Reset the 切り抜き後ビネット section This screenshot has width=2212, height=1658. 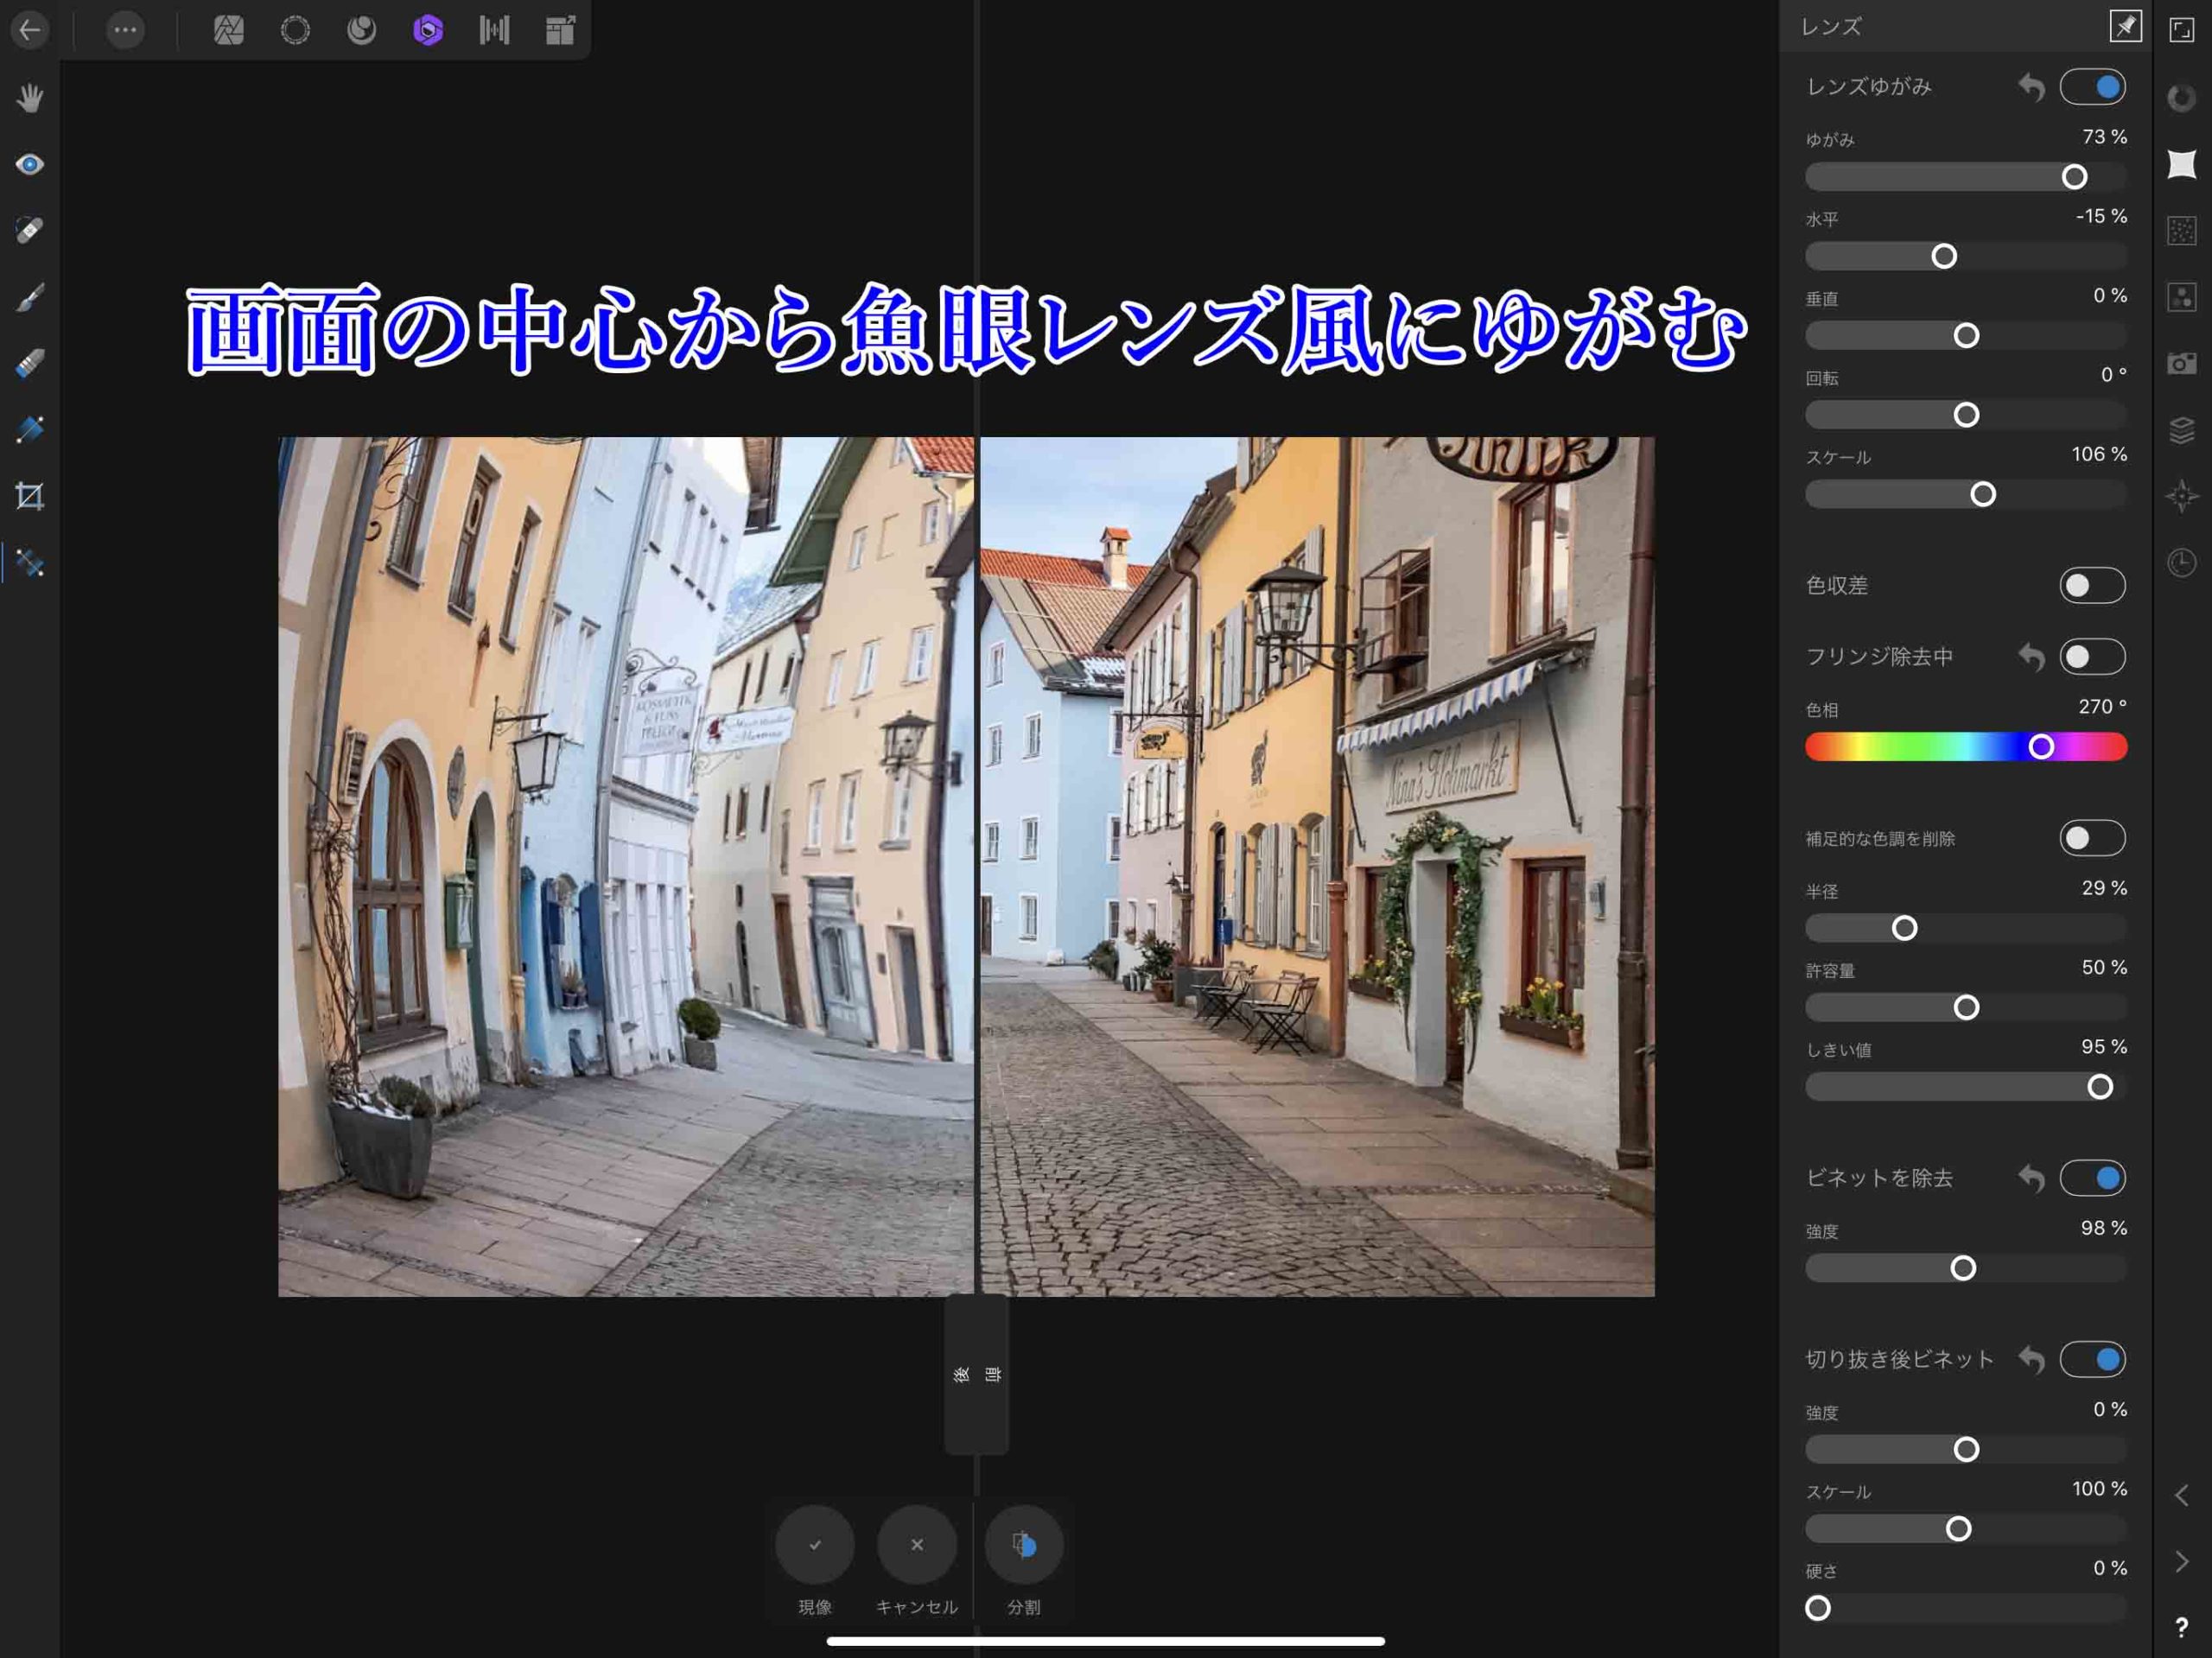(x=2031, y=1360)
